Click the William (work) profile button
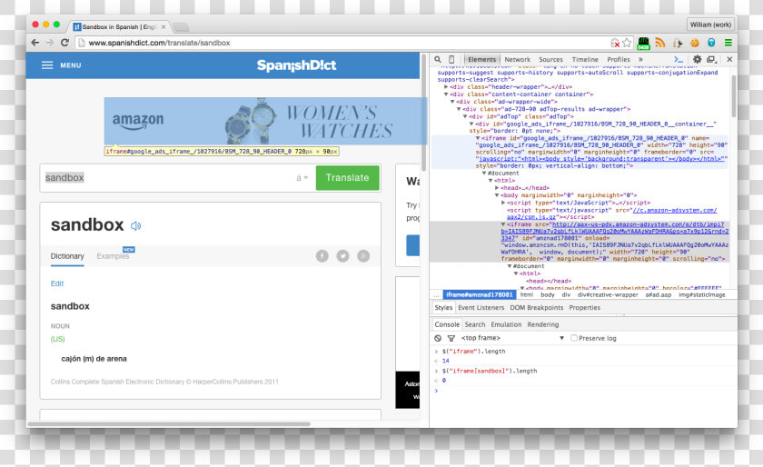The height and width of the screenshot is (467, 763). click(x=710, y=25)
